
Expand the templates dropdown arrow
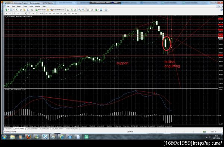click(108, 10)
